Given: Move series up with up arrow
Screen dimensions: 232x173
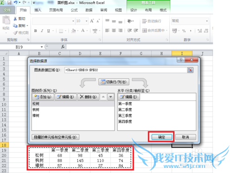Looking at the screenshot, I should 103,97.
